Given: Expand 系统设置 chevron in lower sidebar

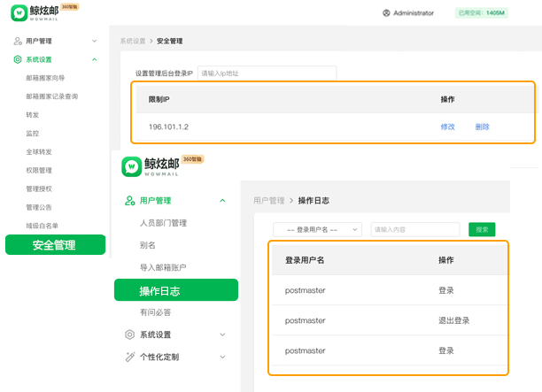Looking at the screenshot, I should tap(222, 334).
